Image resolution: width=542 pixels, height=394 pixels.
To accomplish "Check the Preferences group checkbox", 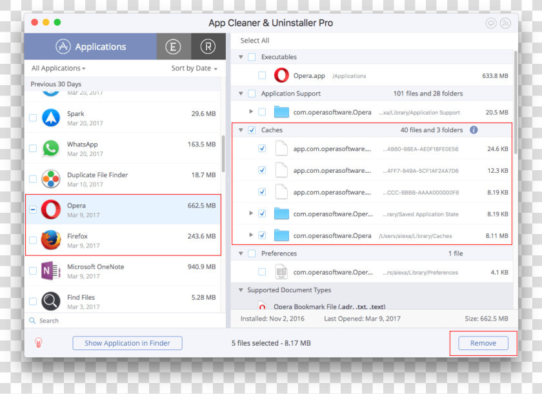I will (x=252, y=253).
